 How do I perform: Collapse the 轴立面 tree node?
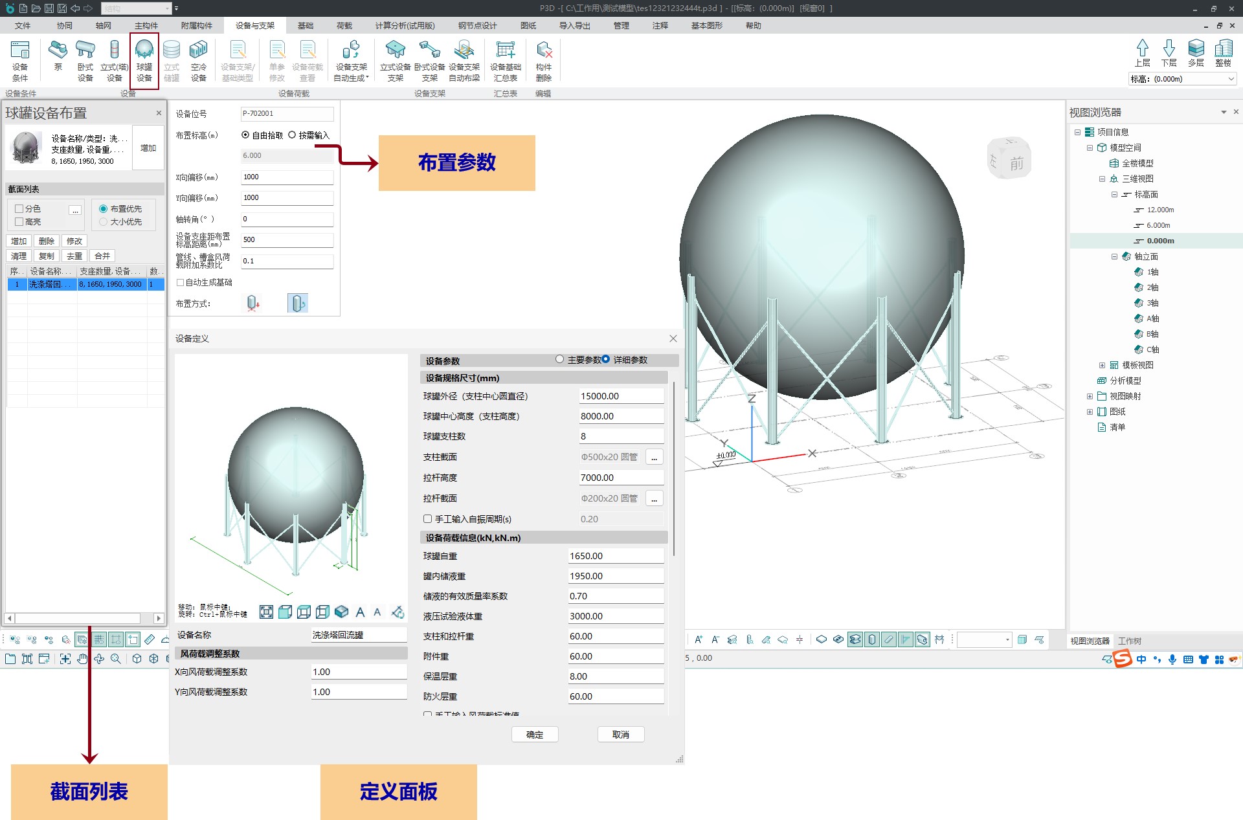(1114, 256)
